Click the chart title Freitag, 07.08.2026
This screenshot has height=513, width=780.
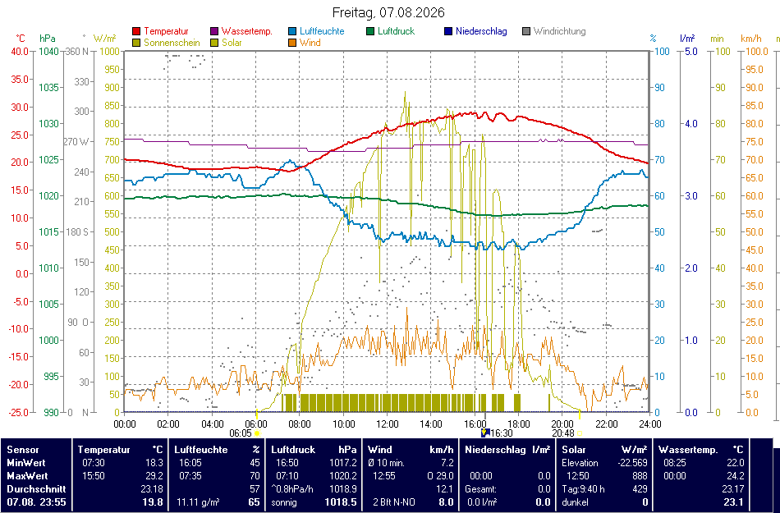pos(388,12)
